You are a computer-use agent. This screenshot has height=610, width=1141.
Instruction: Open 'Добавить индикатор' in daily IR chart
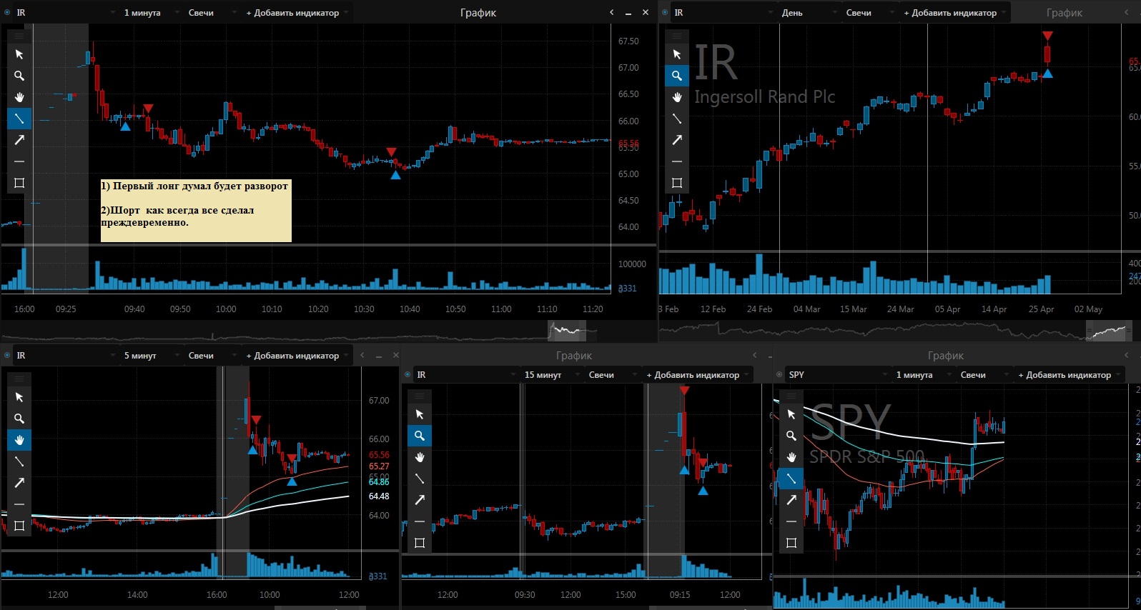point(954,13)
